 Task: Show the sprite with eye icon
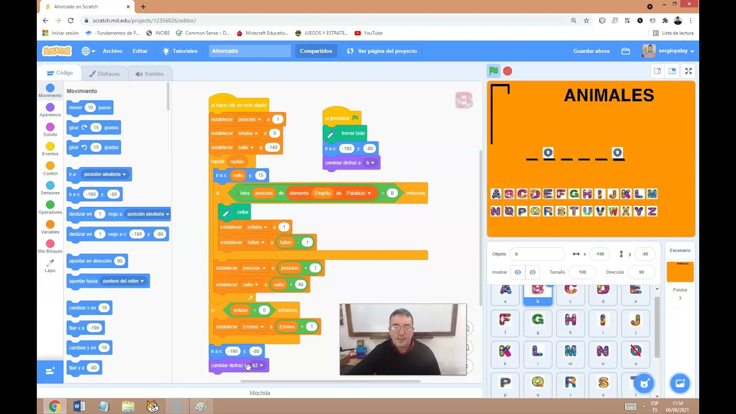pos(517,272)
